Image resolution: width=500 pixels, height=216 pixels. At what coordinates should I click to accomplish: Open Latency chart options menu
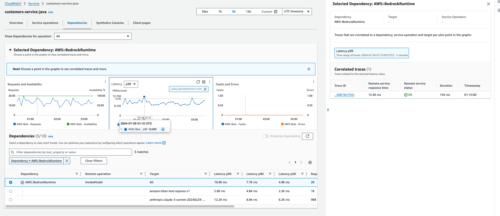(210, 82)
